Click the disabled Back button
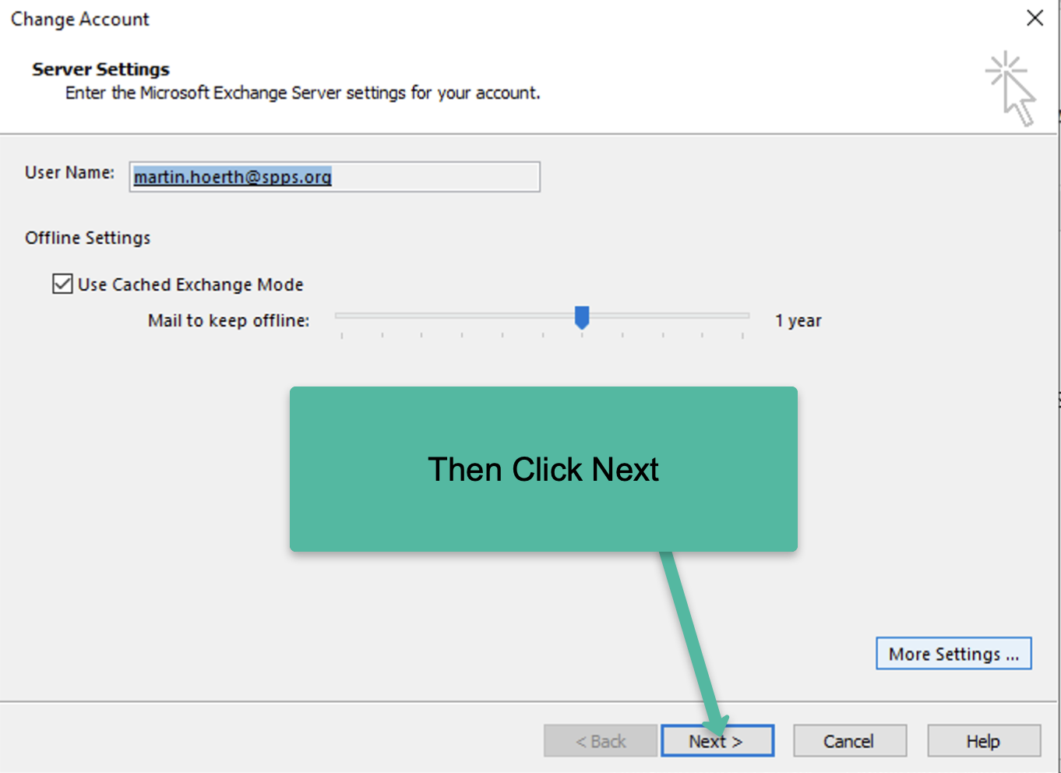The width and height of the screenshot is (1061, 773). coord(600,741)
